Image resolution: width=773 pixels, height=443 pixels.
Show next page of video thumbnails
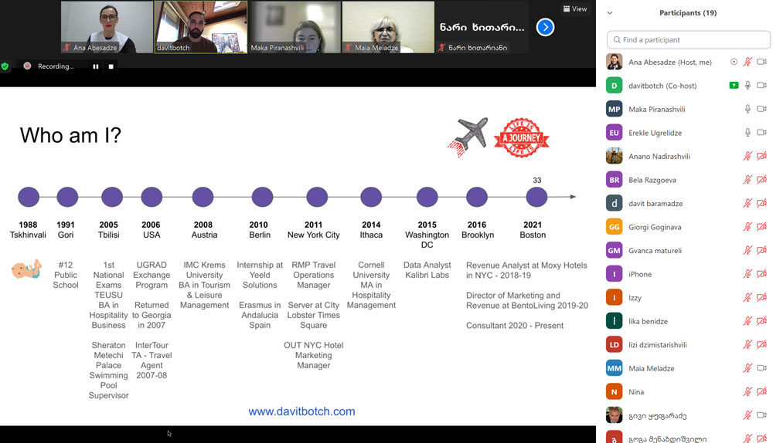tap(545, 27)
